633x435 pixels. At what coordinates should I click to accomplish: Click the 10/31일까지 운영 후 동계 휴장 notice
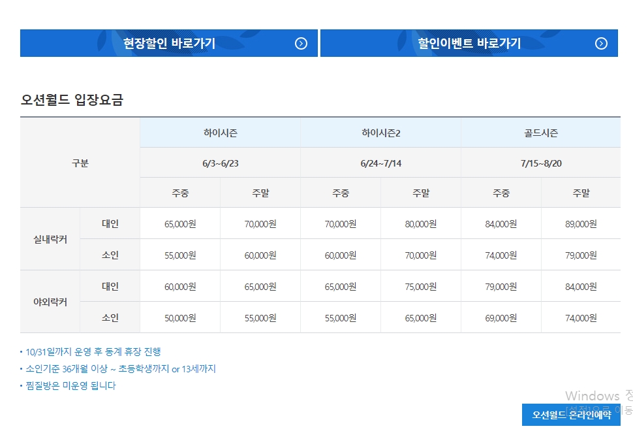[x=93, y=352]
